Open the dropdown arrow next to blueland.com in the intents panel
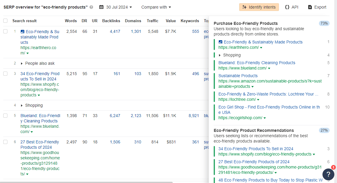The image size is (337, 183). (x=269, y=68)
